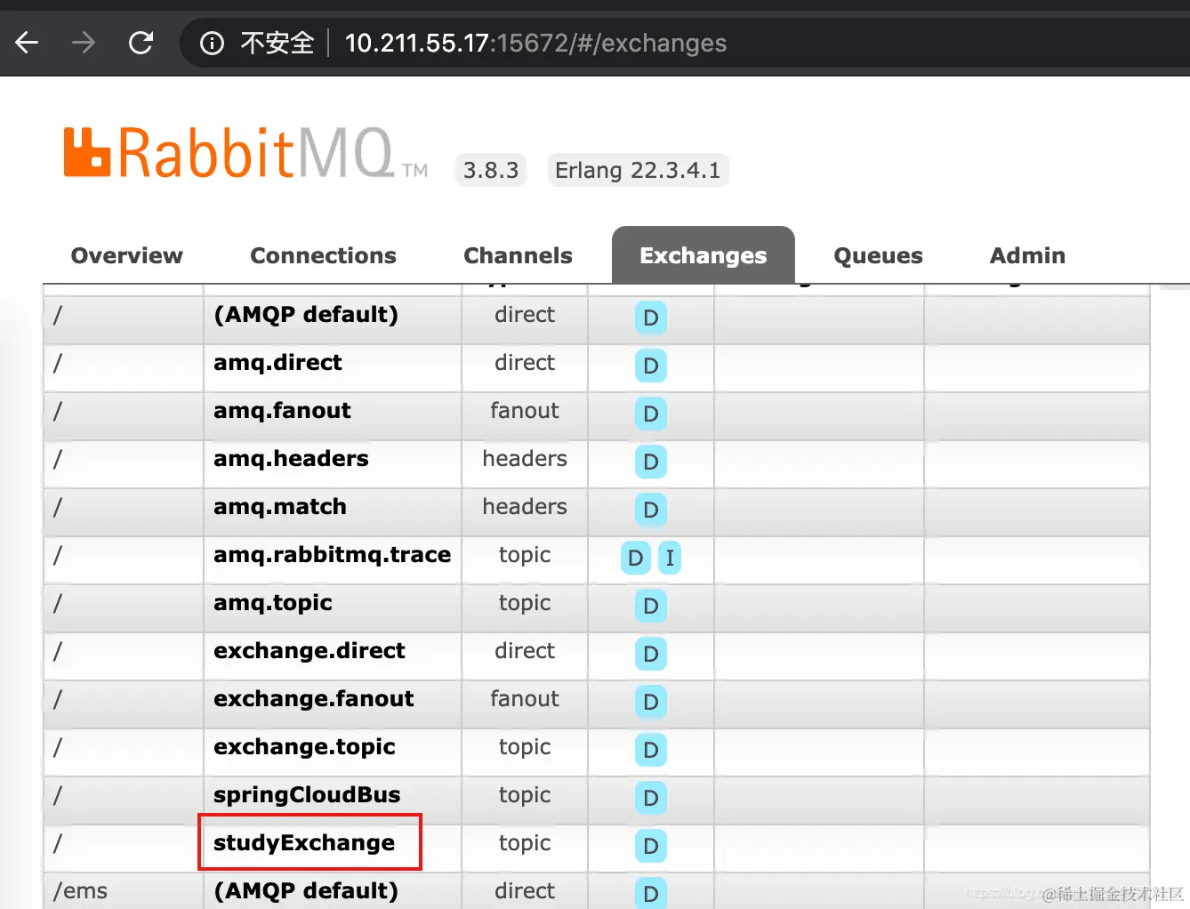Click the durable D badge for studyExchange
Screen dimensions: 1190x909
[651, 846]
